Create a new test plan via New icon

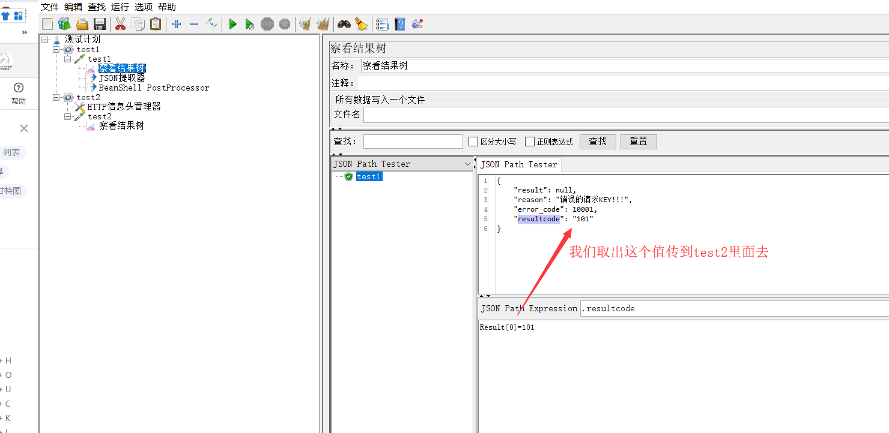pos(47,24)
